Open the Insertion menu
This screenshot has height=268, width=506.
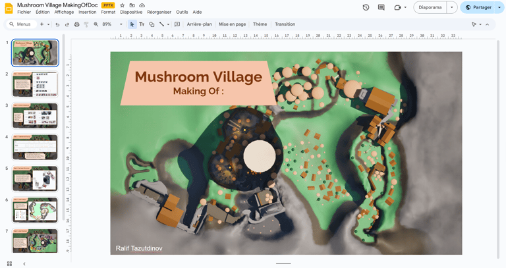click(x=88, y=12)
